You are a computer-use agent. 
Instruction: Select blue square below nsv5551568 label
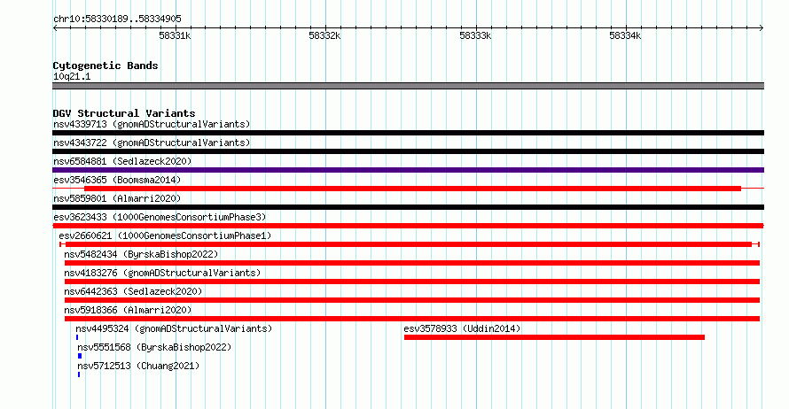tap(80, 356)
